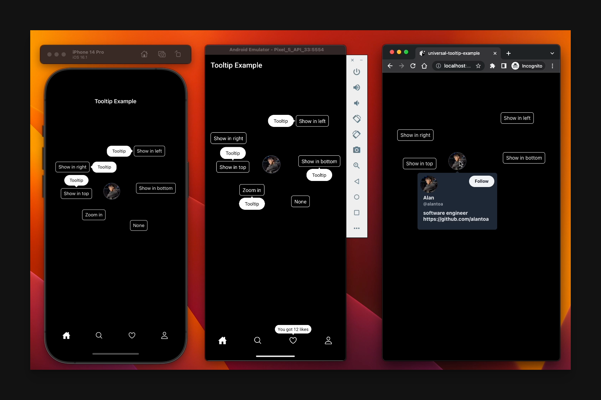Tap heart tab icon in iPhone app
Viewport: 601px width, 400px height.
132,335
